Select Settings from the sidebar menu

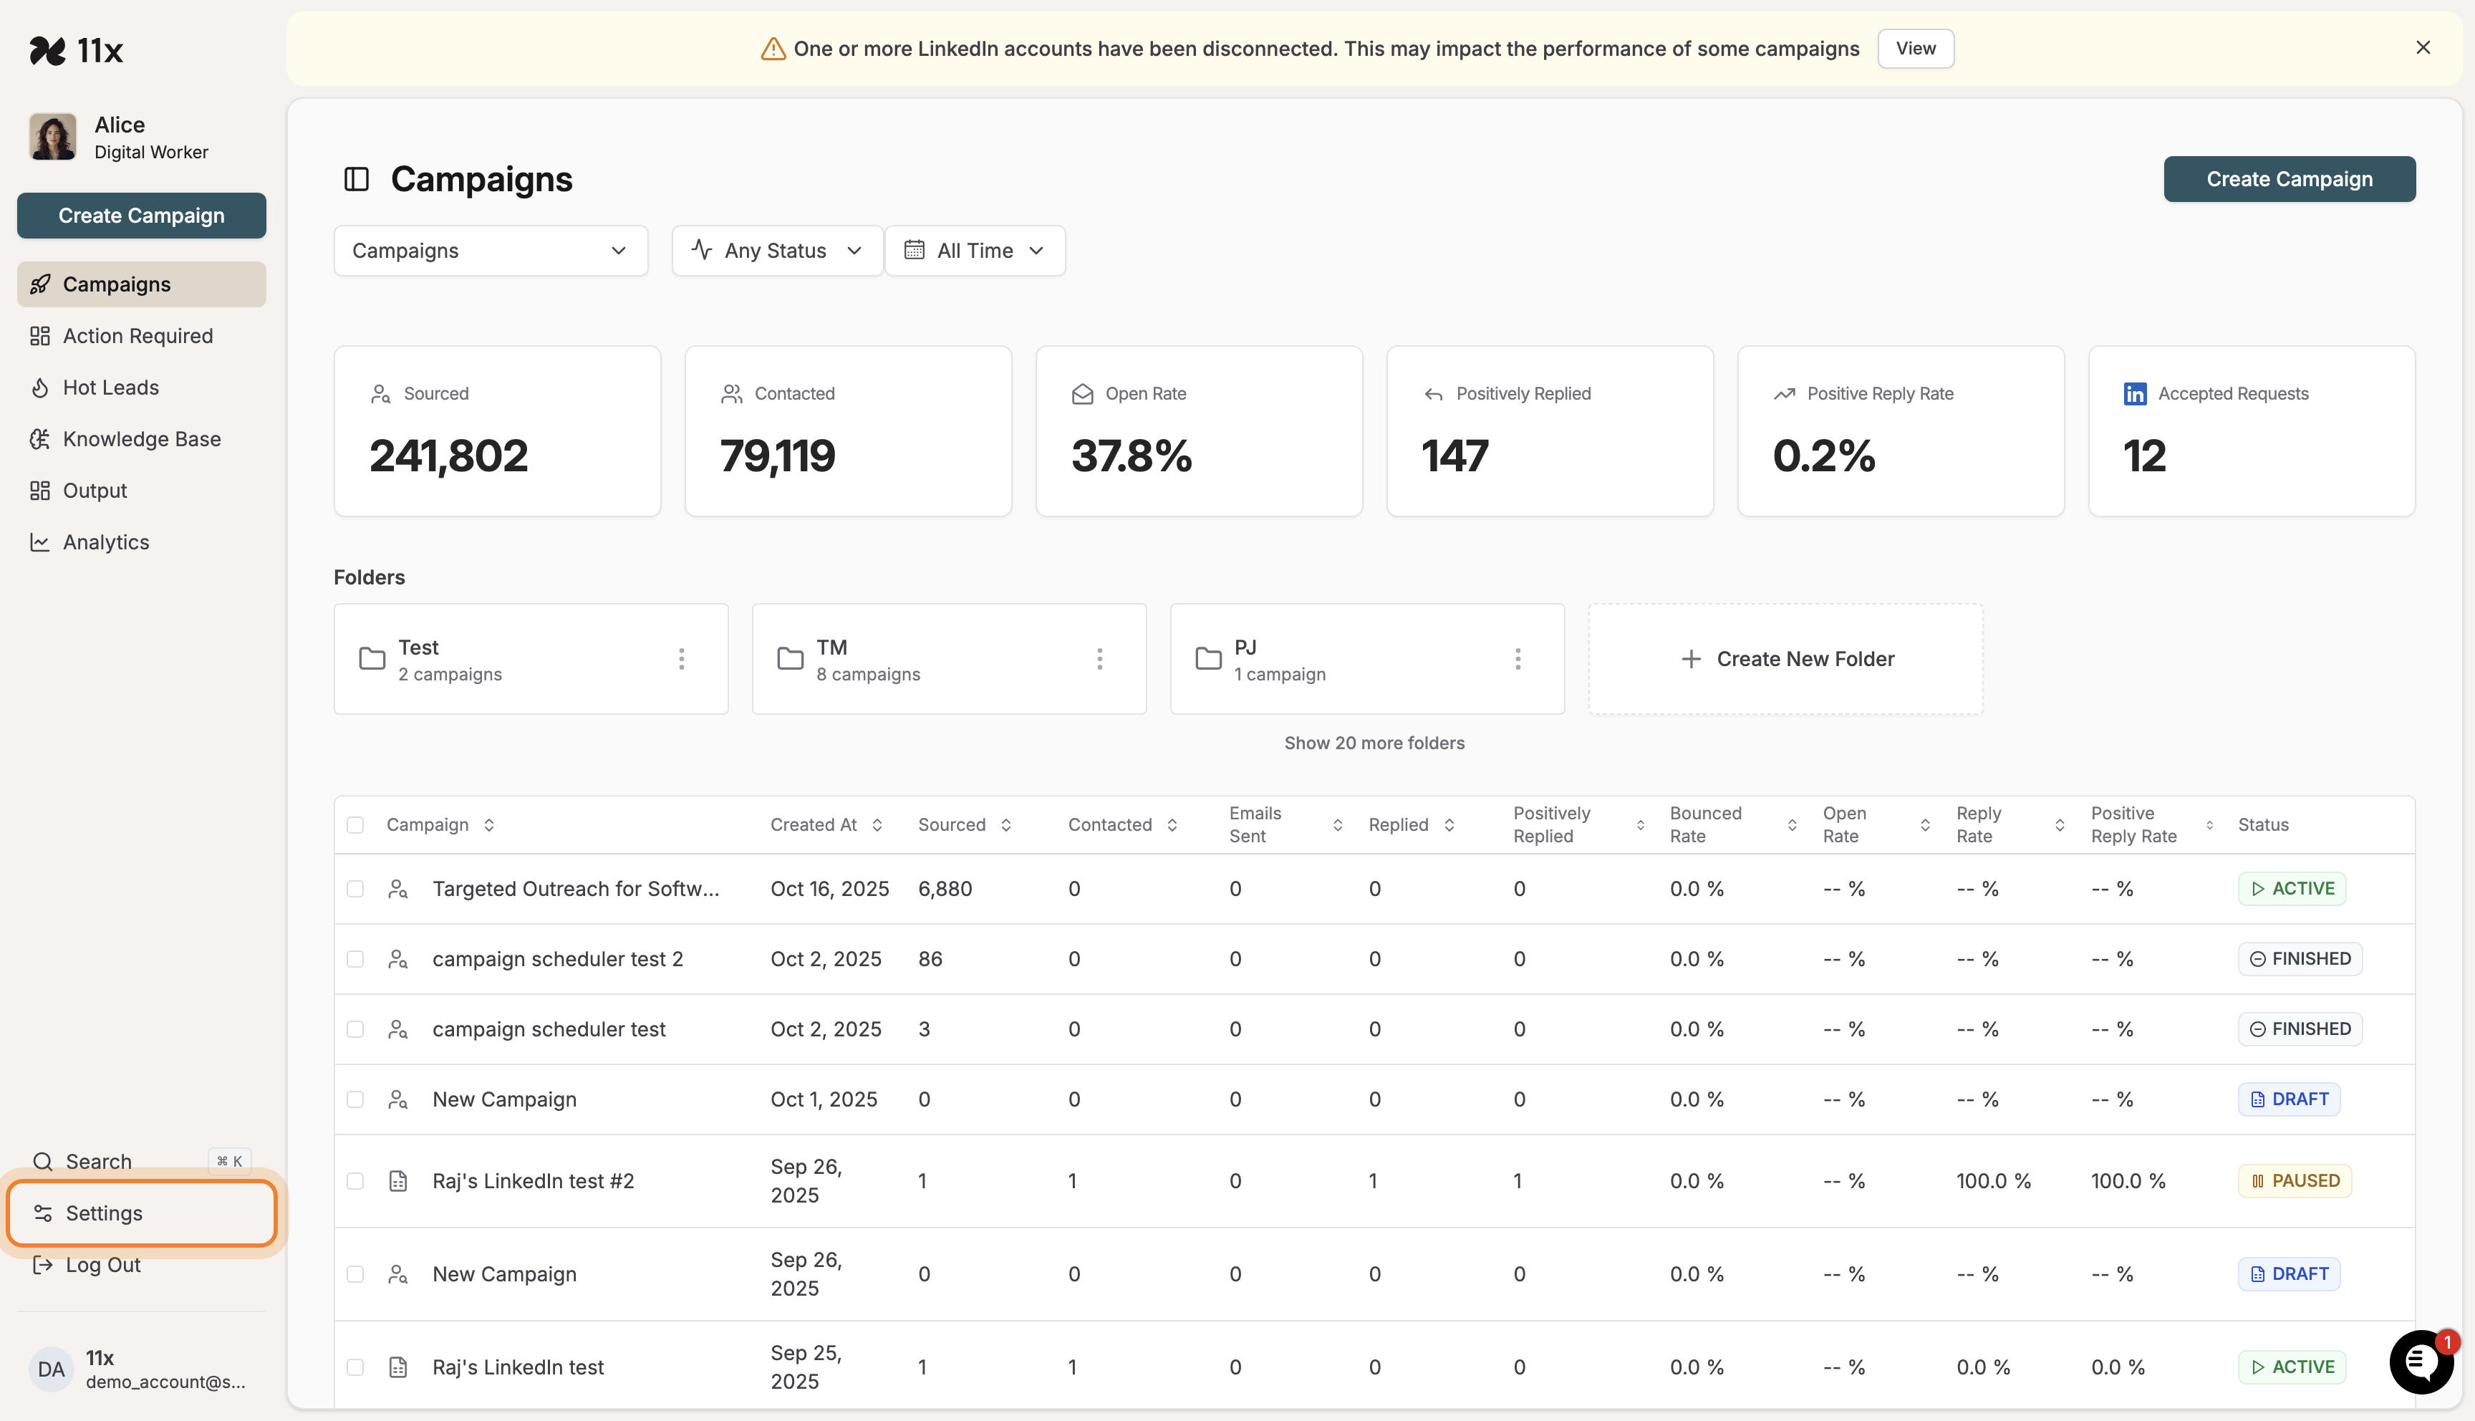103,1213
